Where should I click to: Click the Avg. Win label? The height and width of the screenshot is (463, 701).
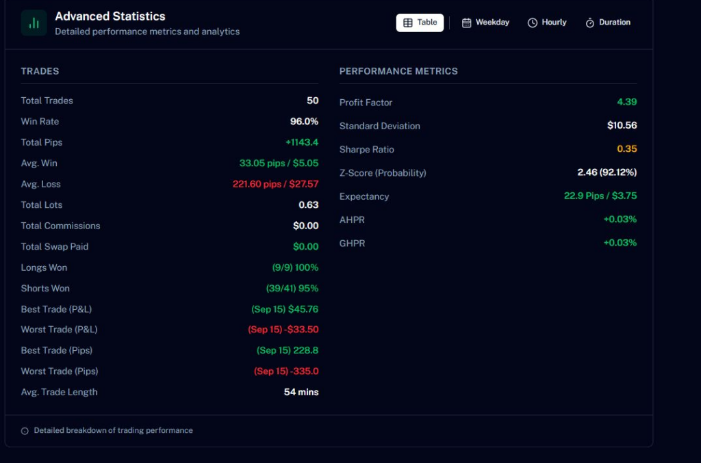(x=39, y=163)
